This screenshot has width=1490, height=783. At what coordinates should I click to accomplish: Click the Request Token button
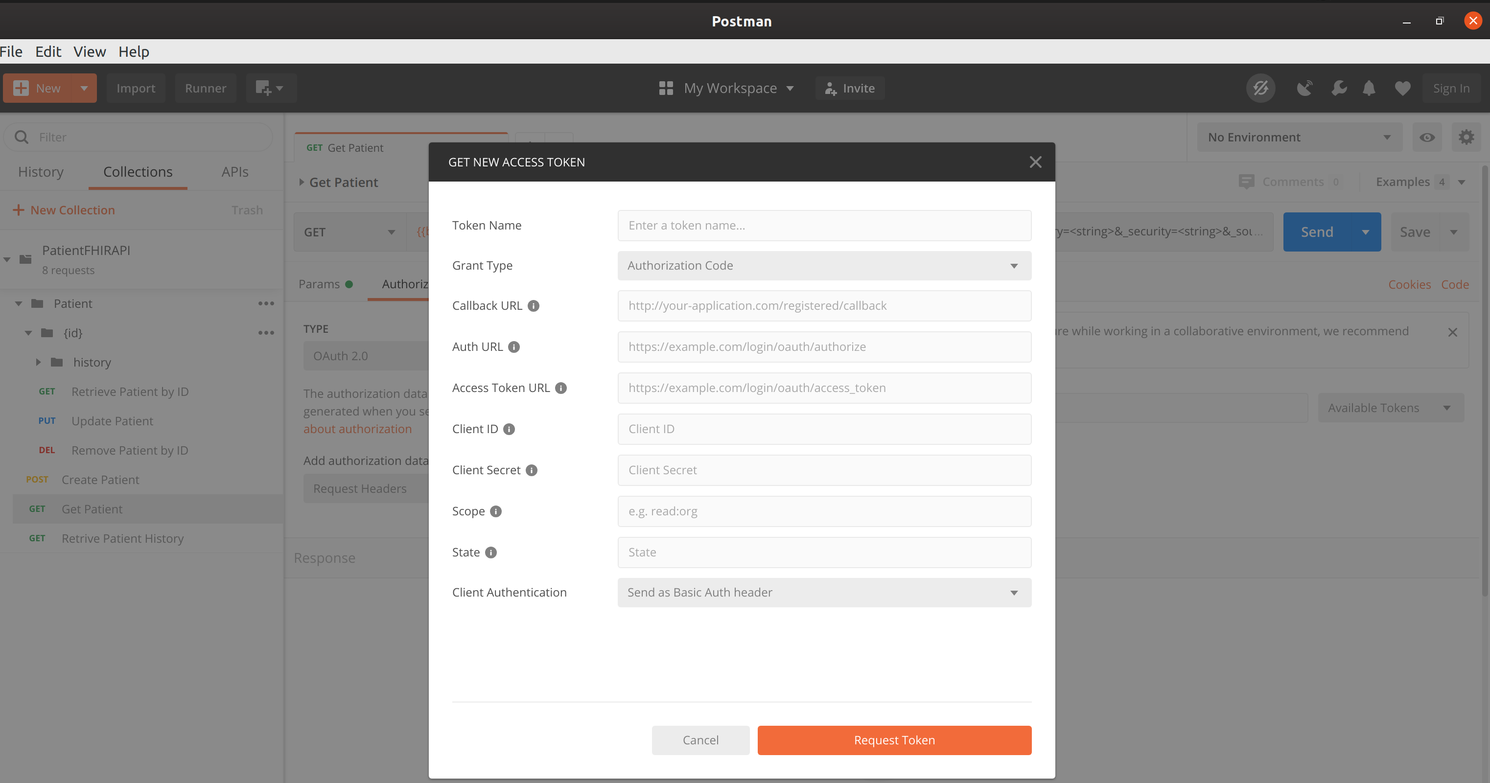pyautogui.click(x=894, y=740)
